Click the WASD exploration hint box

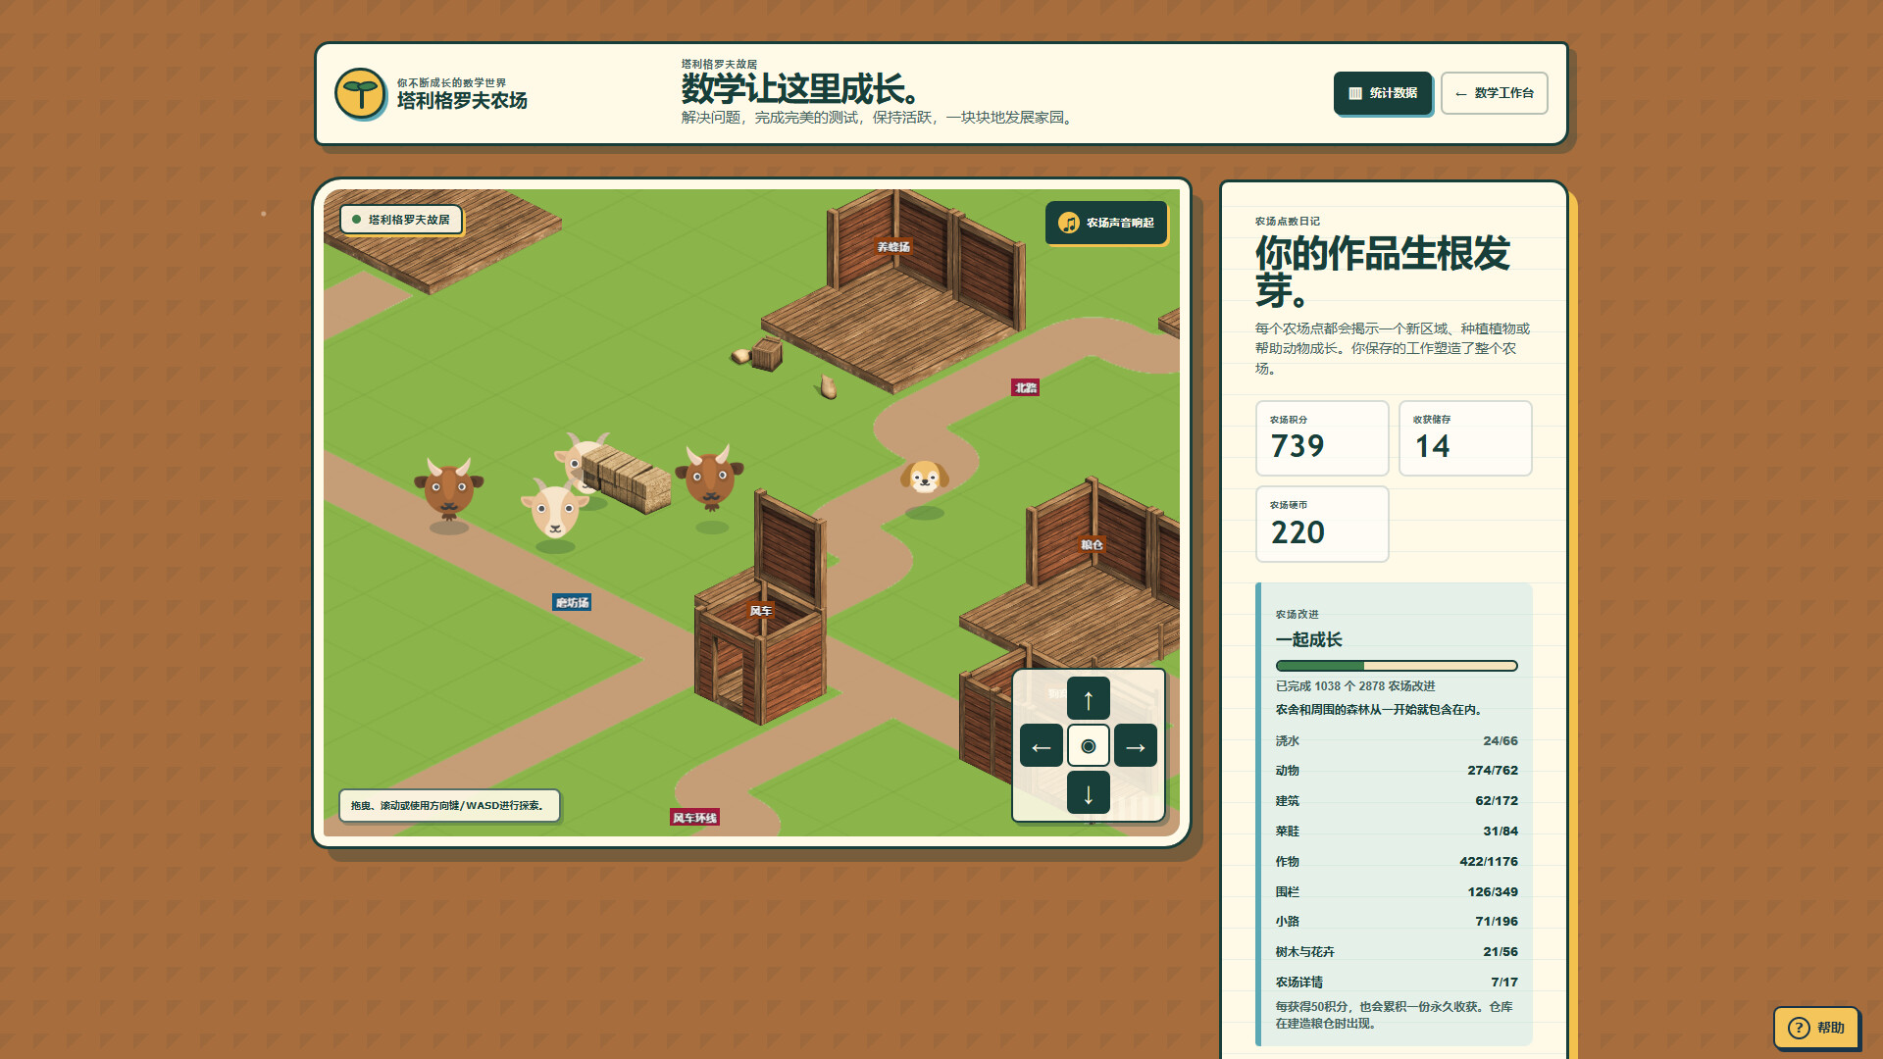[449, 806]
